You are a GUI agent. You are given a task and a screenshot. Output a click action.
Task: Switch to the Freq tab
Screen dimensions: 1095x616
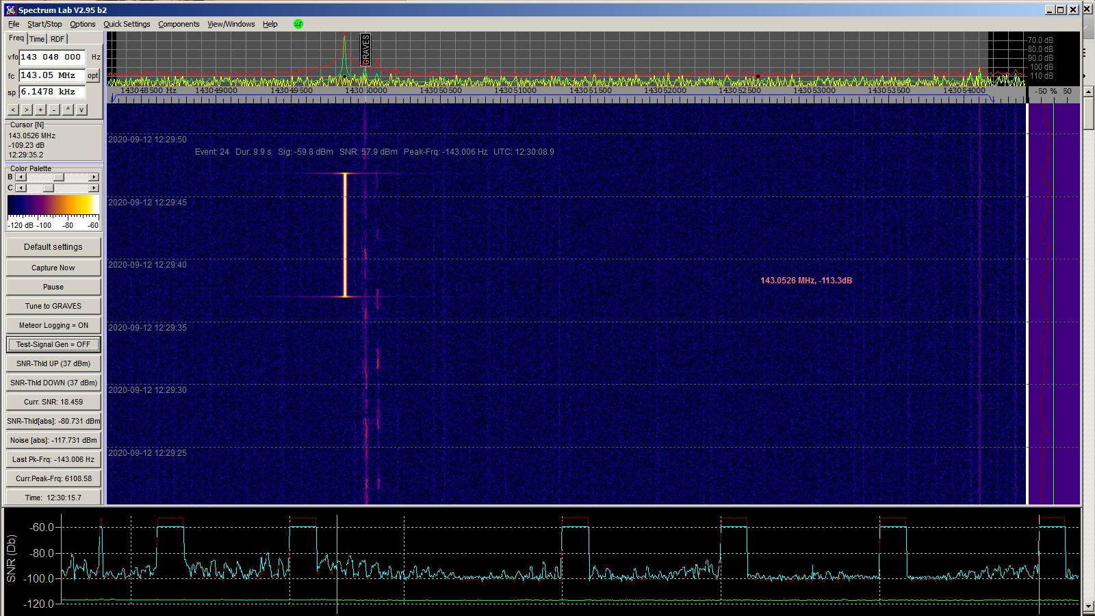tap(16, 38)
